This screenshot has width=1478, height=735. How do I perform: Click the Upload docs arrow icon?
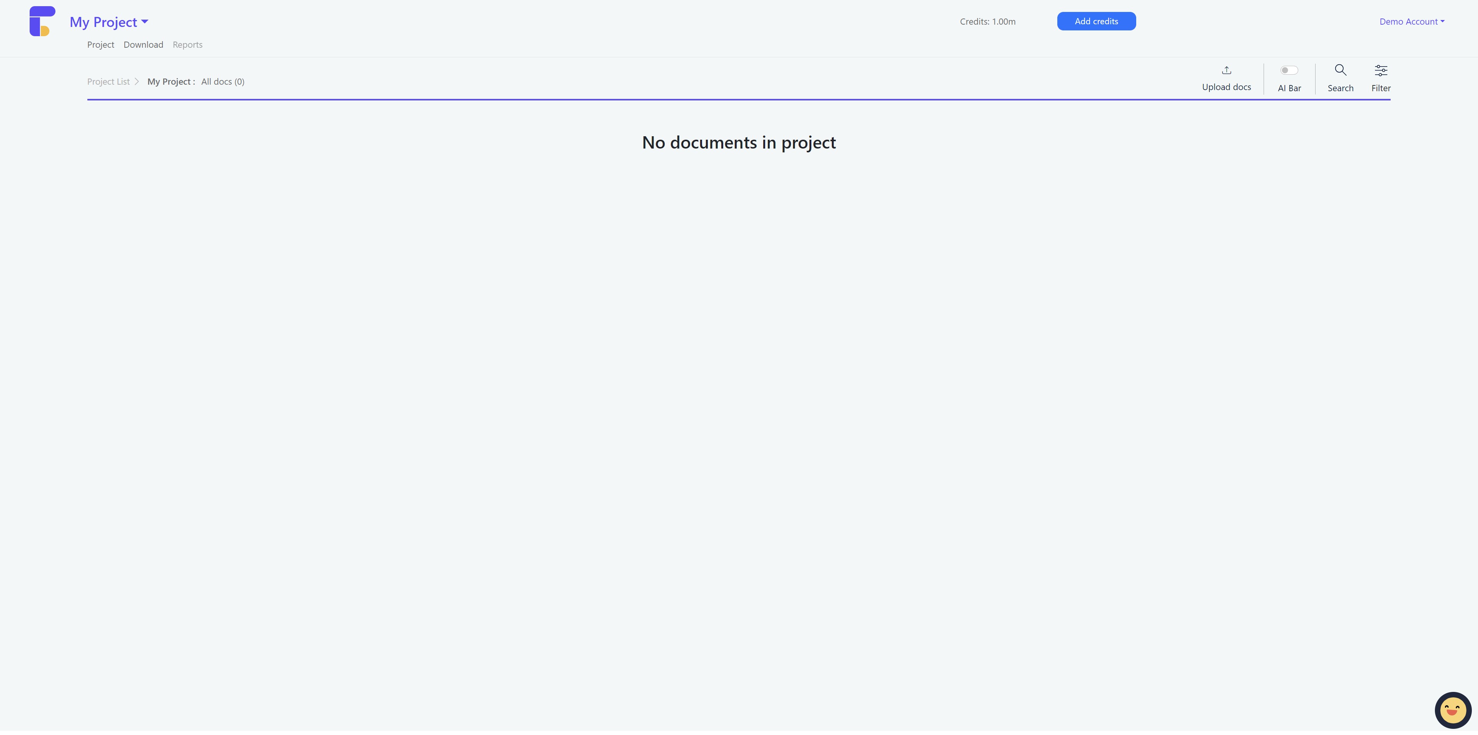(x=1226, y=70)
